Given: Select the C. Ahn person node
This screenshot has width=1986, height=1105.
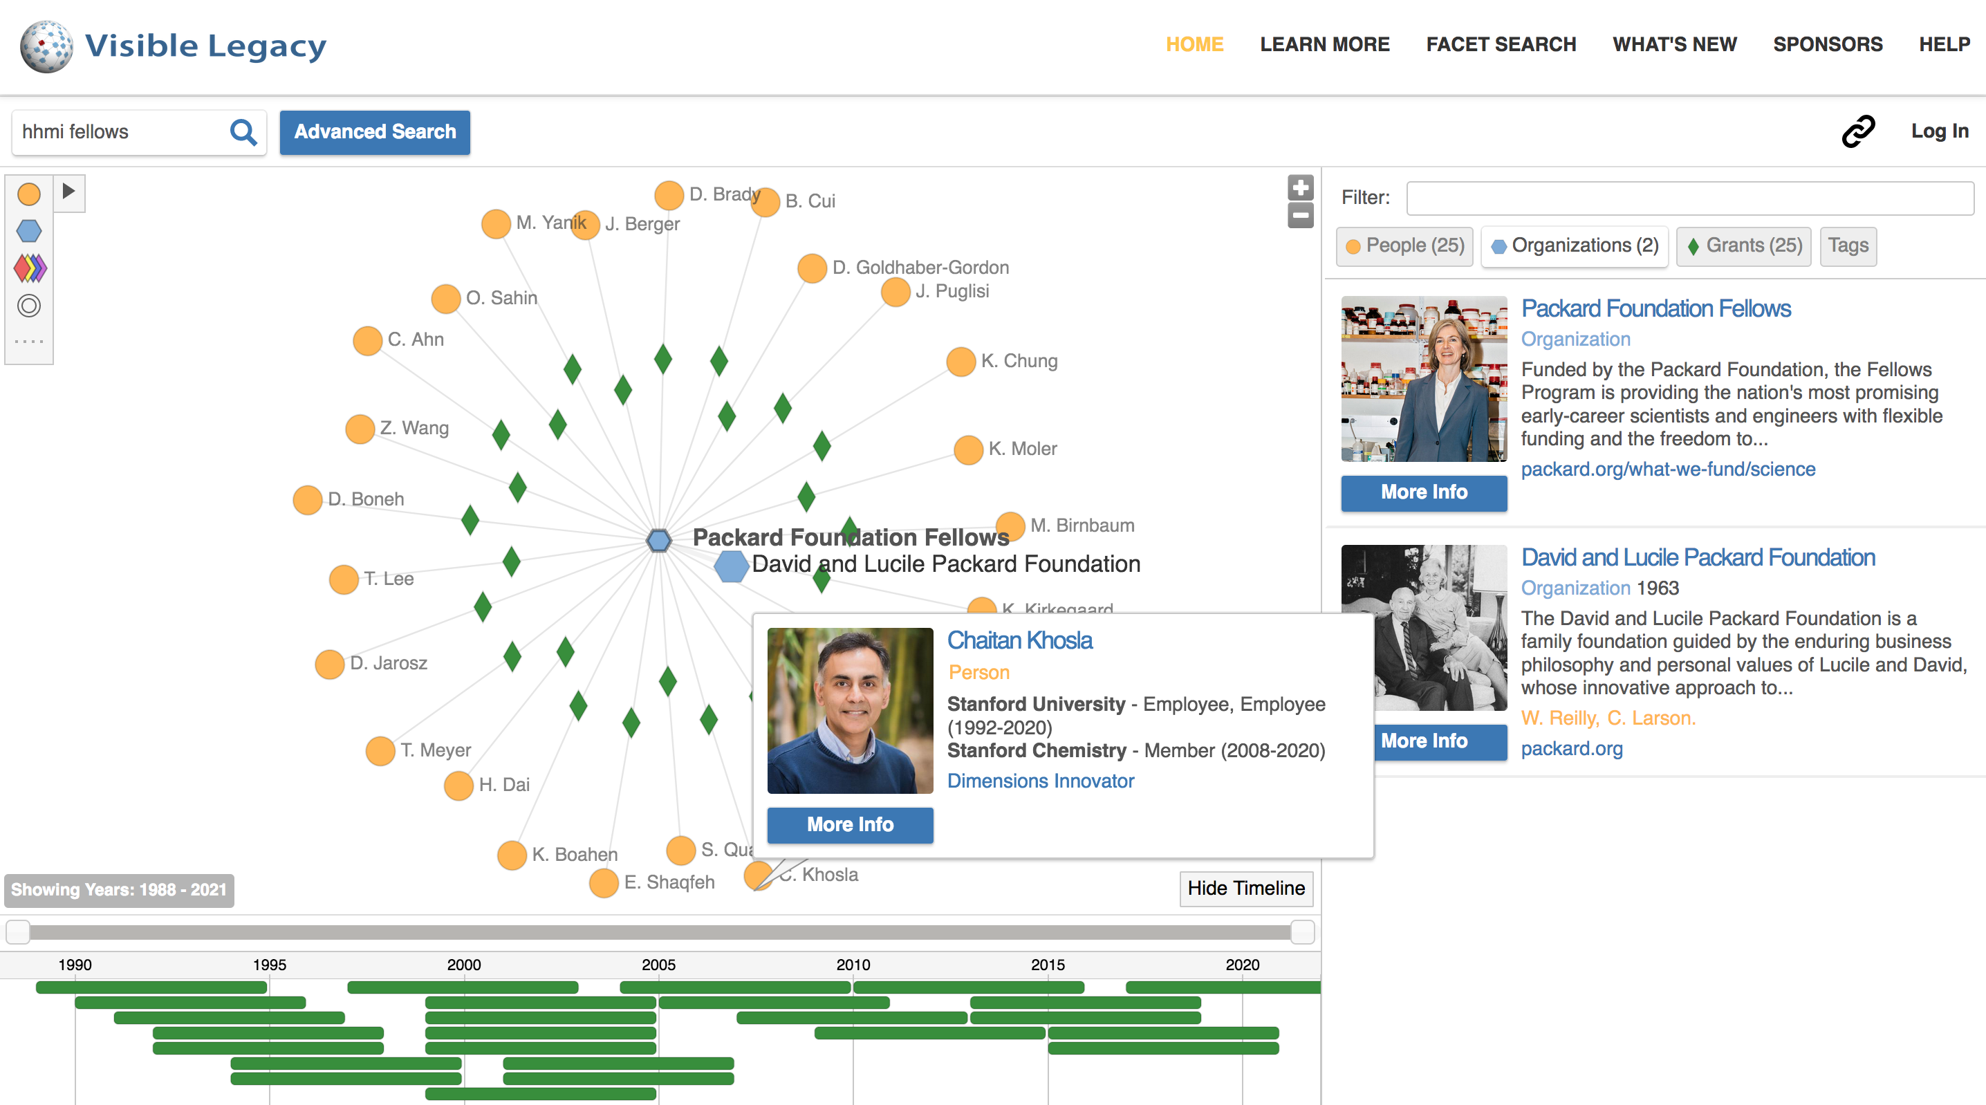Looking at the screenshot, I should tap(368, 341).
